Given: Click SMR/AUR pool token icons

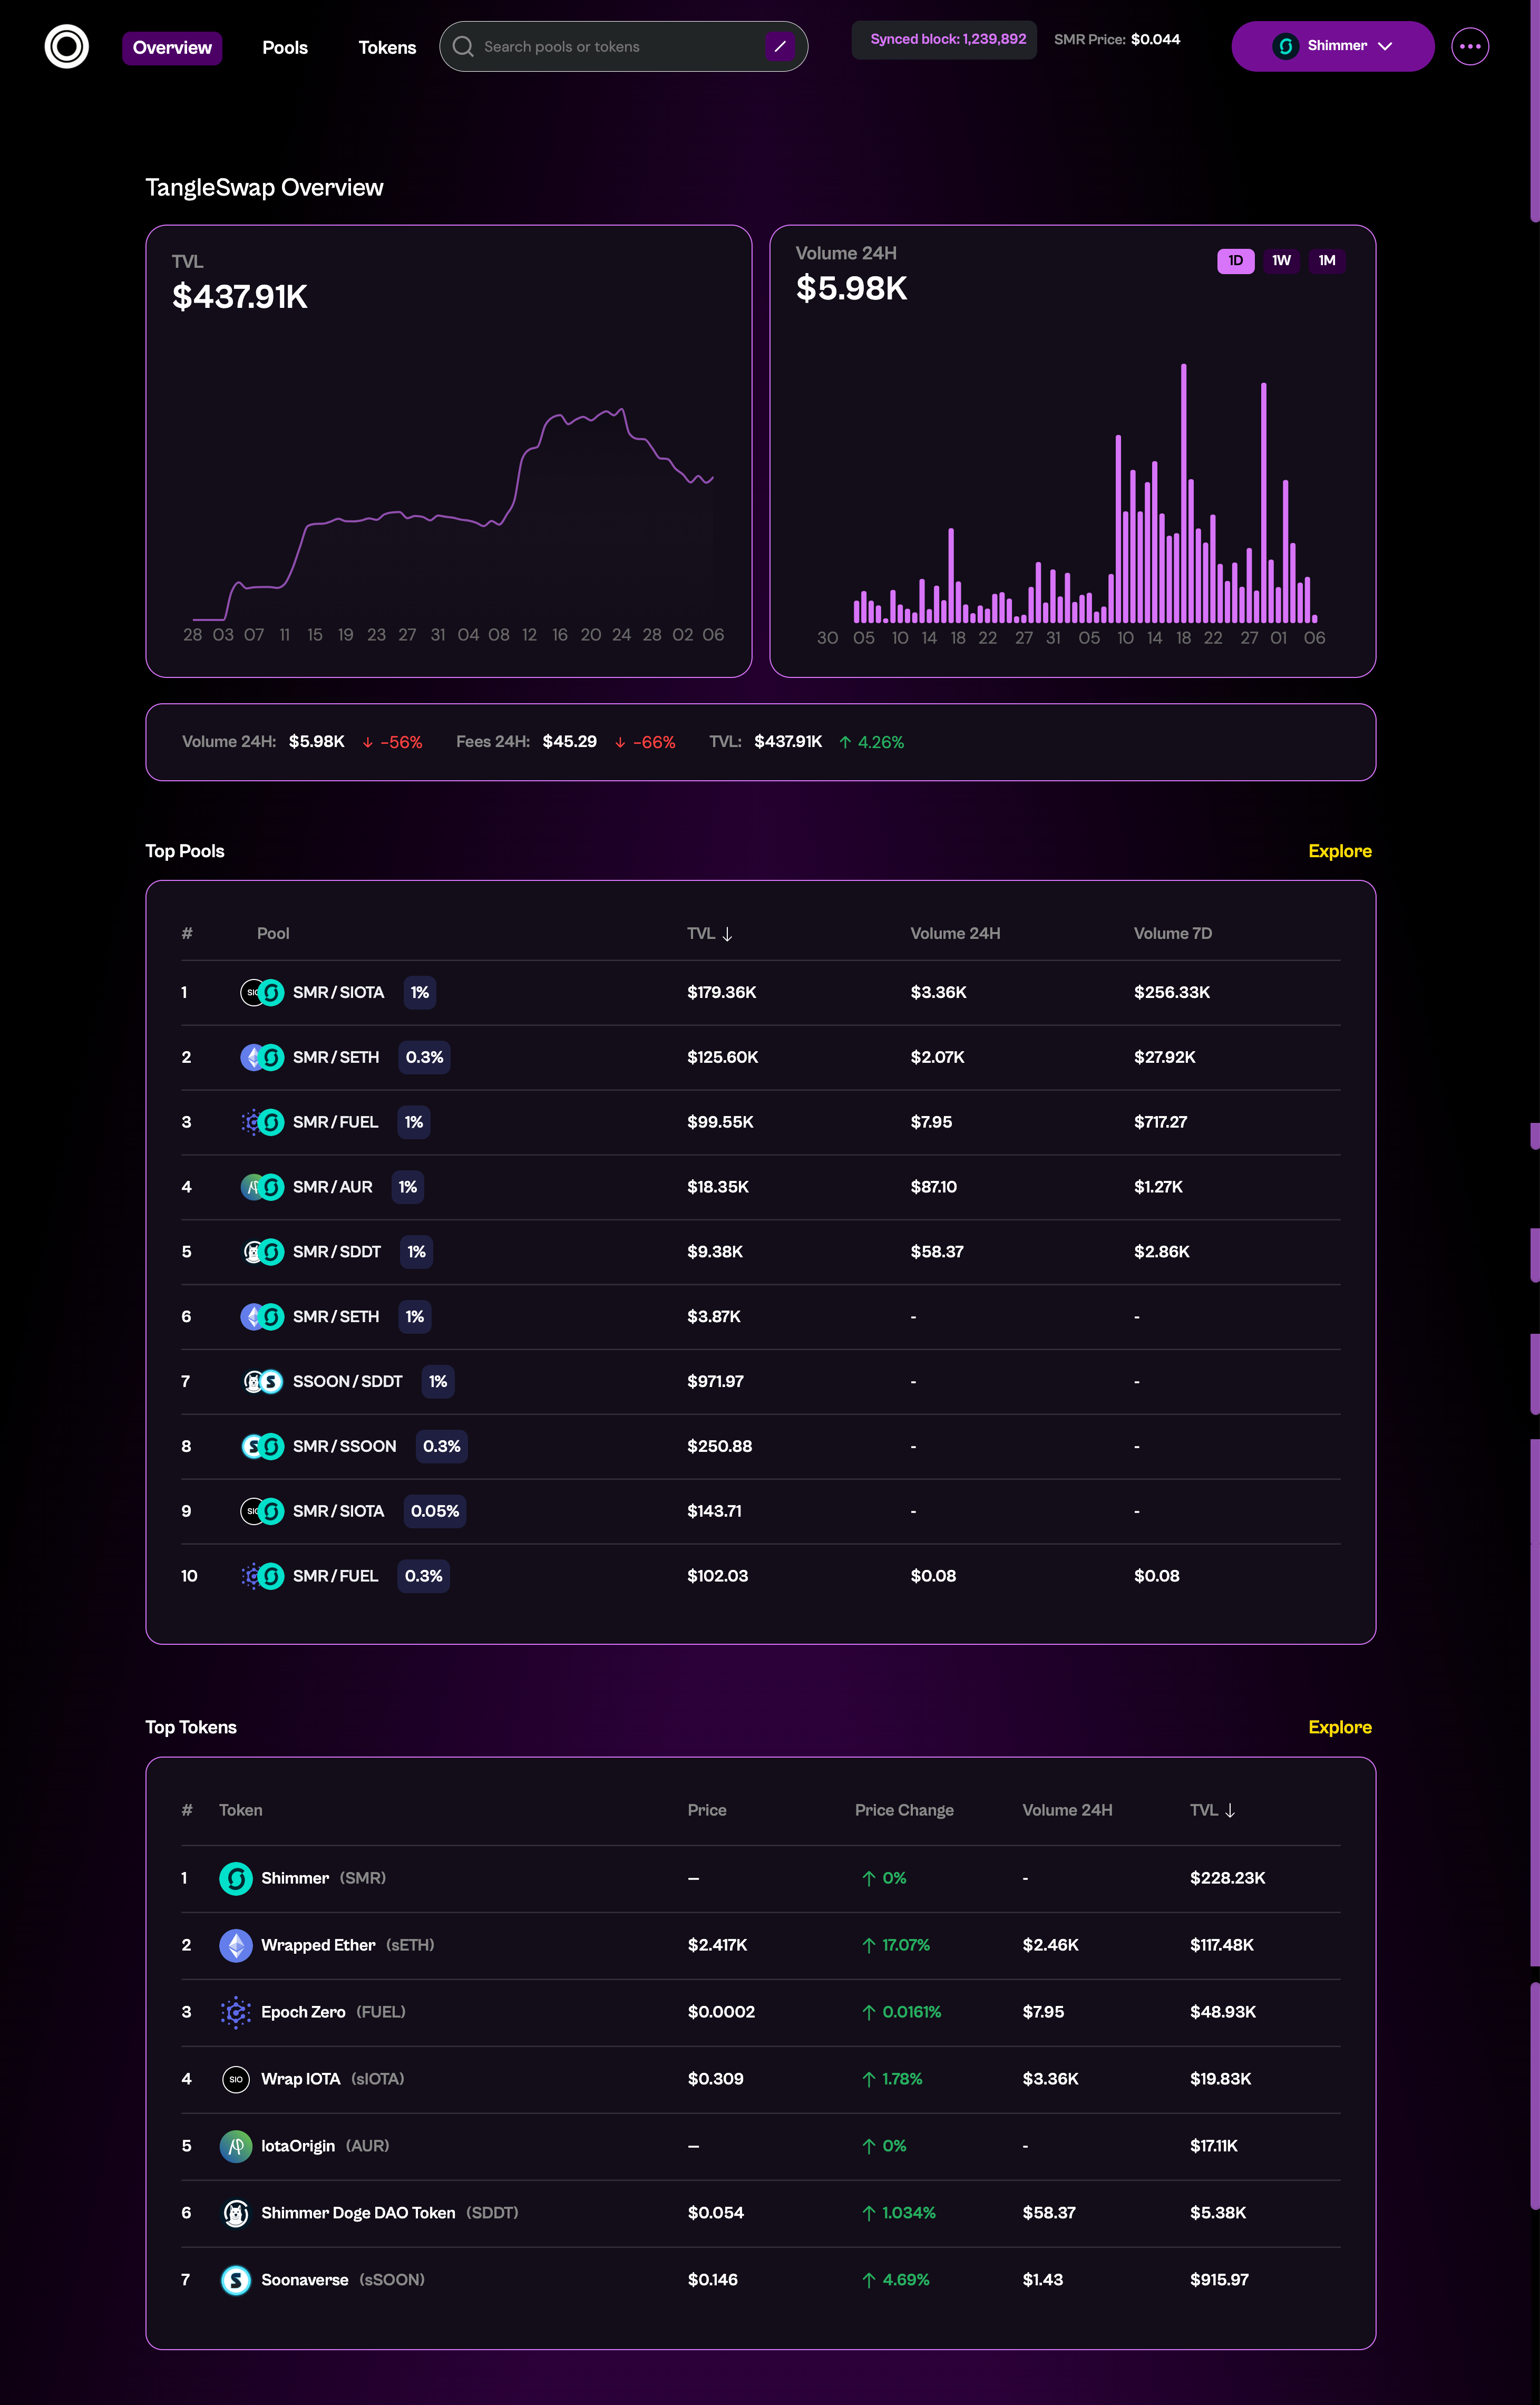Looking at the screenshot, I should pos(263,1187).
